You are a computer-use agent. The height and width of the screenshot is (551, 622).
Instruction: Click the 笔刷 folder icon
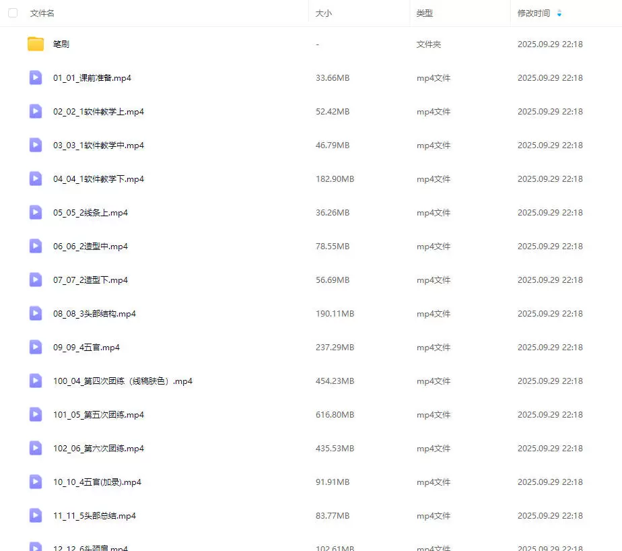(36, 44)
